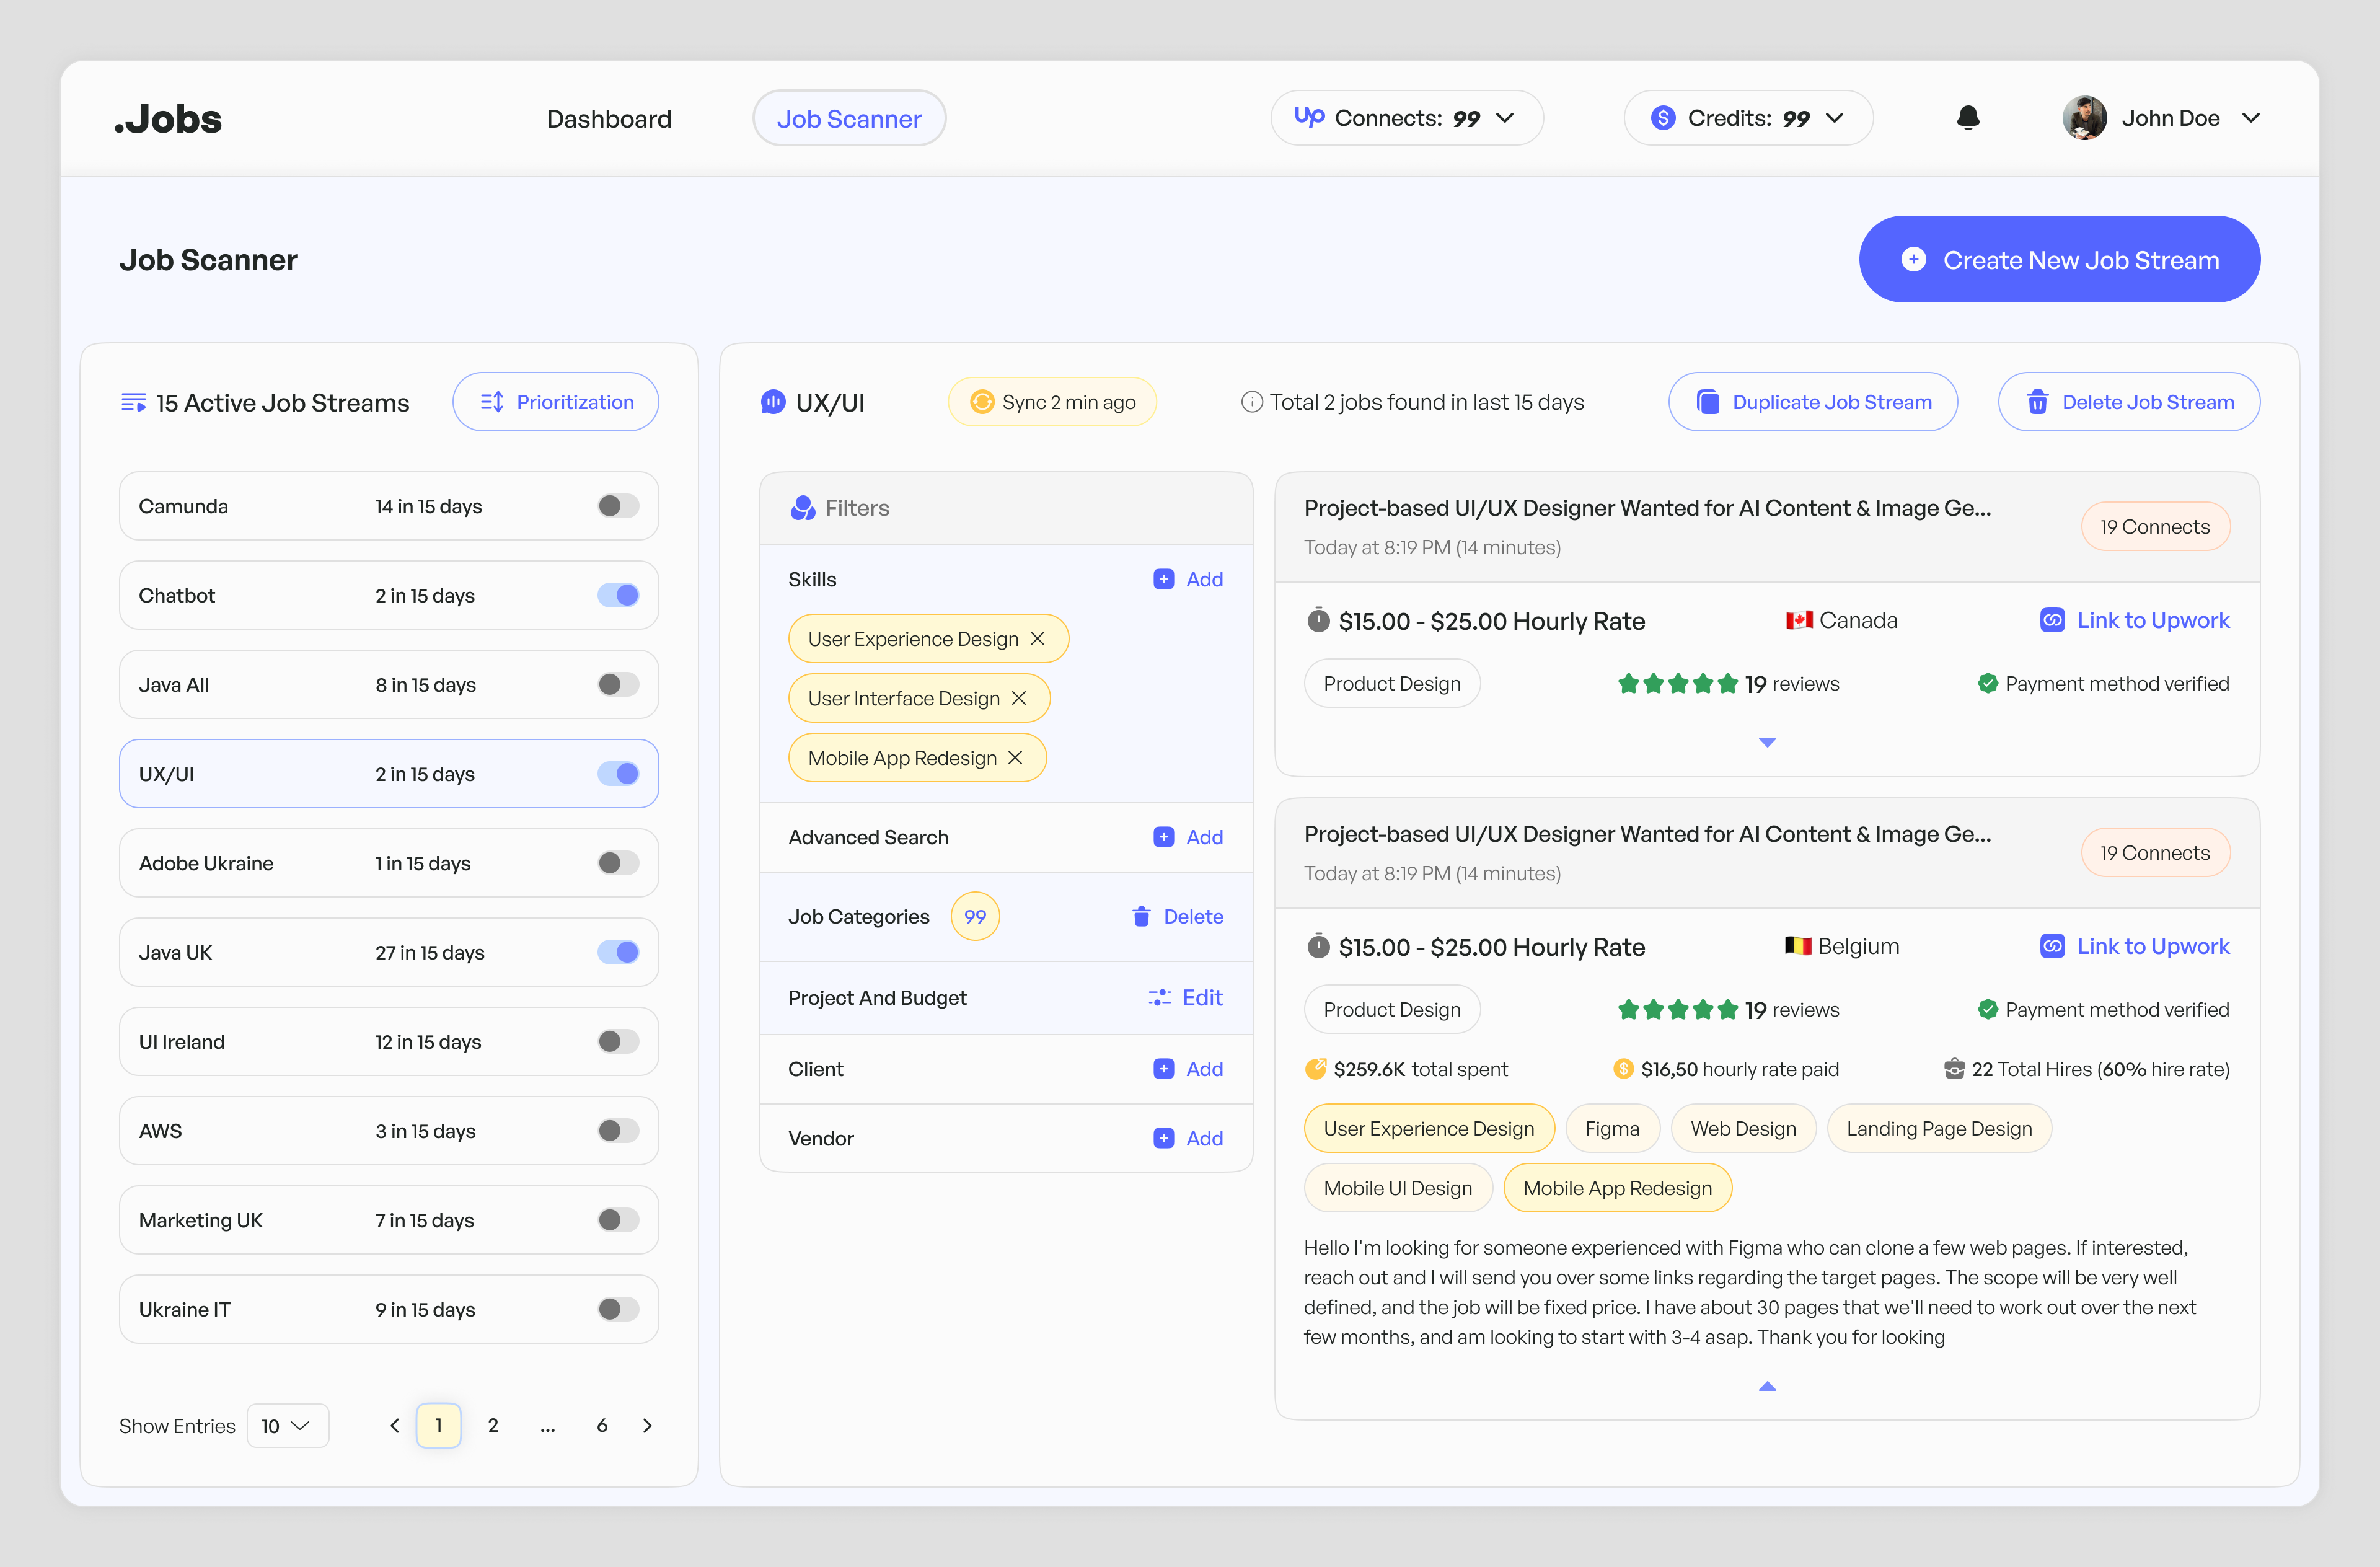Remove the Mobile App Redesign skill filter
The image size is (2380, 1567).
pyautogui.click(x=1015, y=757)
